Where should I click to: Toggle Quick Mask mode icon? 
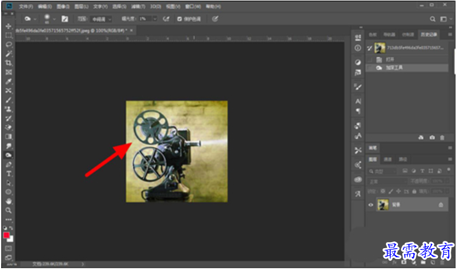click(8, 249)
